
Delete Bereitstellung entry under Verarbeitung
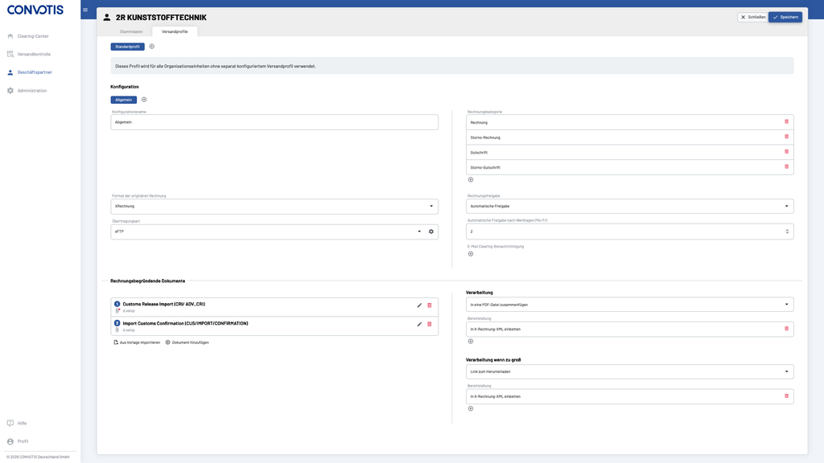(x=787, y=329)
